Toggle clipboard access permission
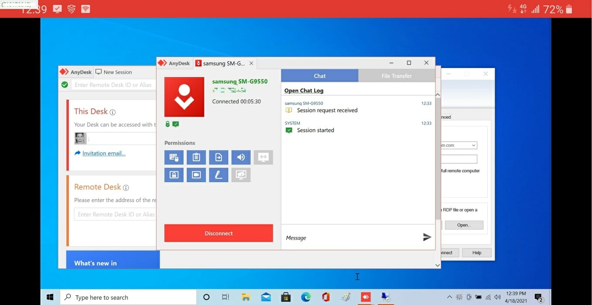 pyautogui.click(x=196, y=157)
